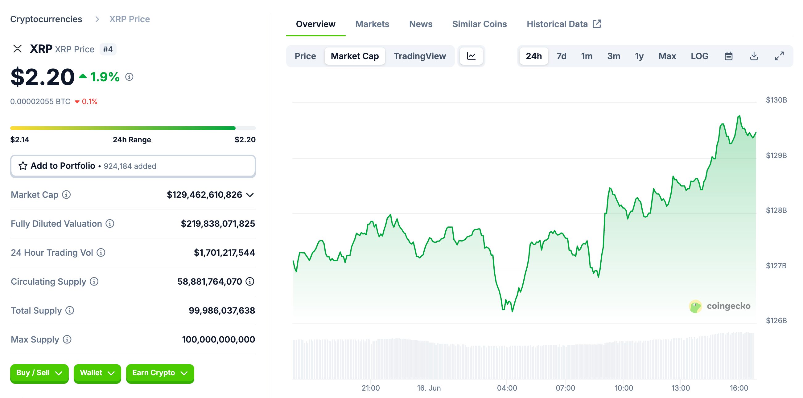Viewport: 803px width, 398px height.
Task: Click the chart type line icon
Action: (x=471, y=56)
